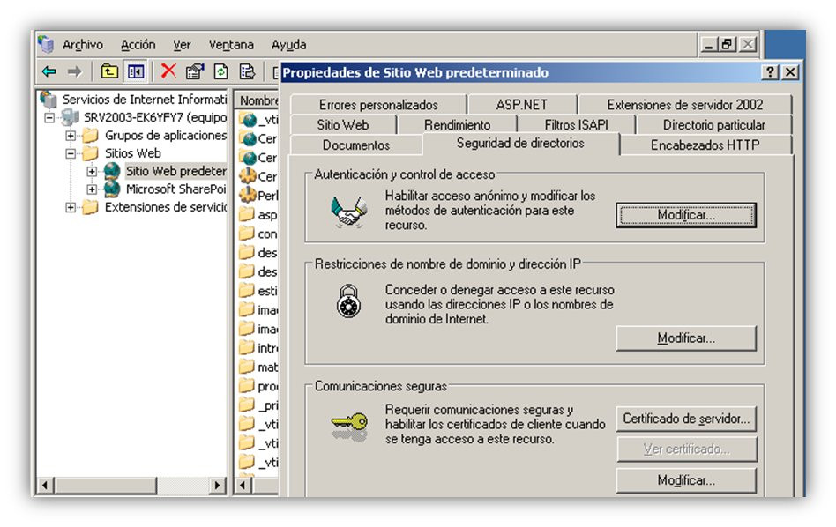Image resolution: width=836 pixels, height=527 pixels.
Task: Select the Servicios de Internet Information root node
Action: click(x=144, y=99)
